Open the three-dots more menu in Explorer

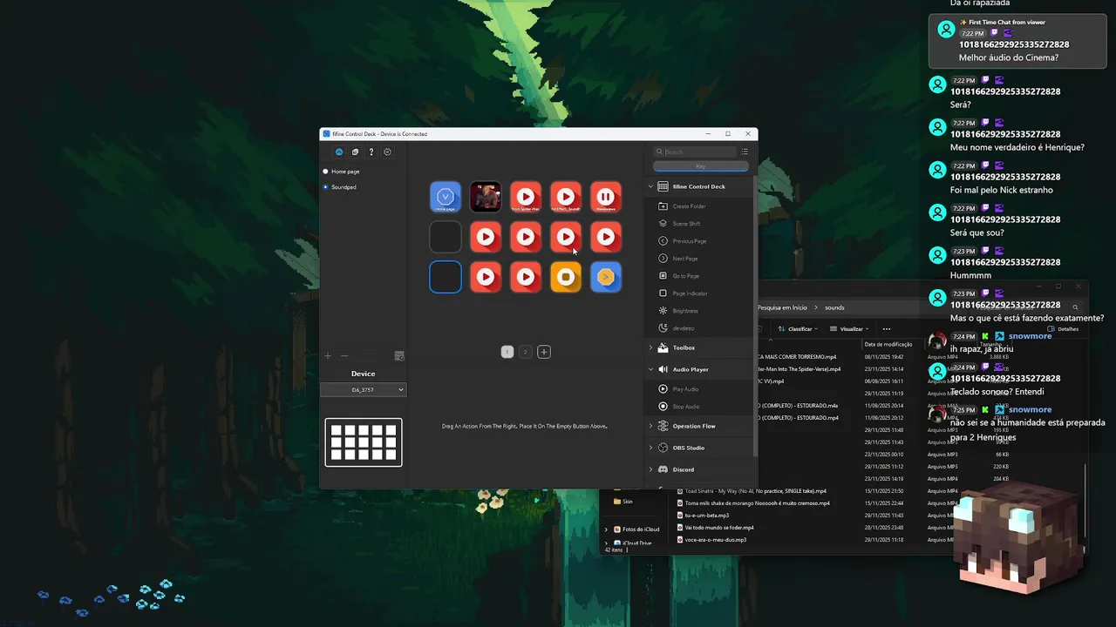[887, 329]
